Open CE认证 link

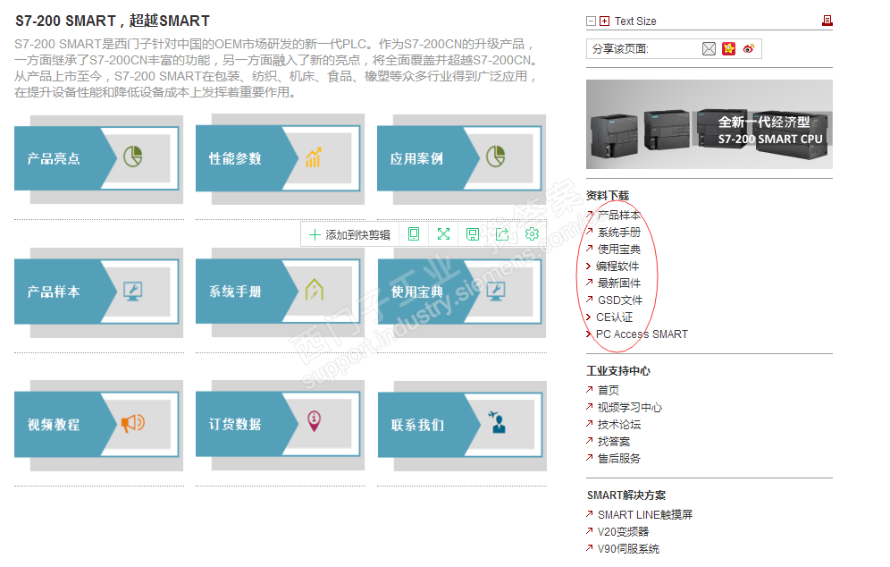click(x=614, y=317)
